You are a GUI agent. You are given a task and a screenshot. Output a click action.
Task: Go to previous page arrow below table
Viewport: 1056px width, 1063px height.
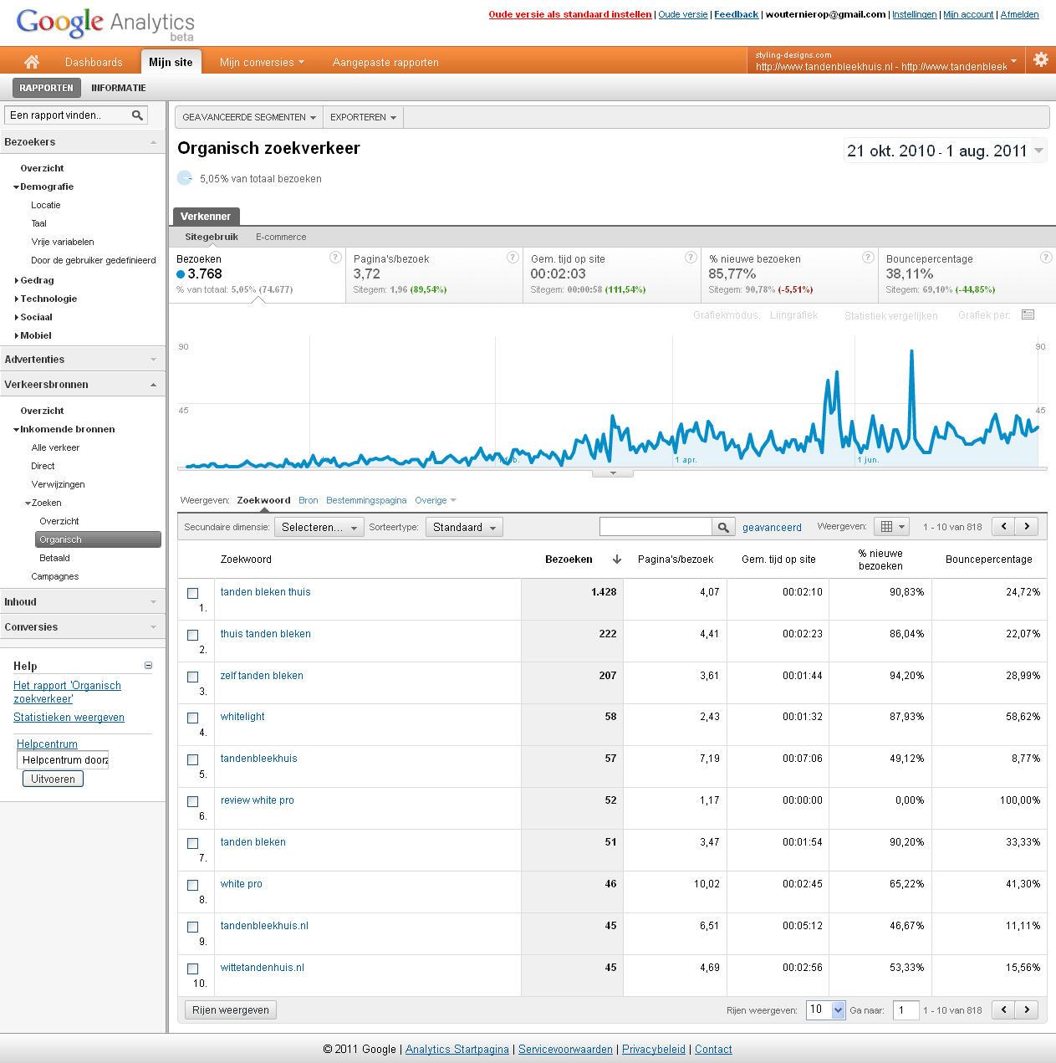[1003, 1009]
